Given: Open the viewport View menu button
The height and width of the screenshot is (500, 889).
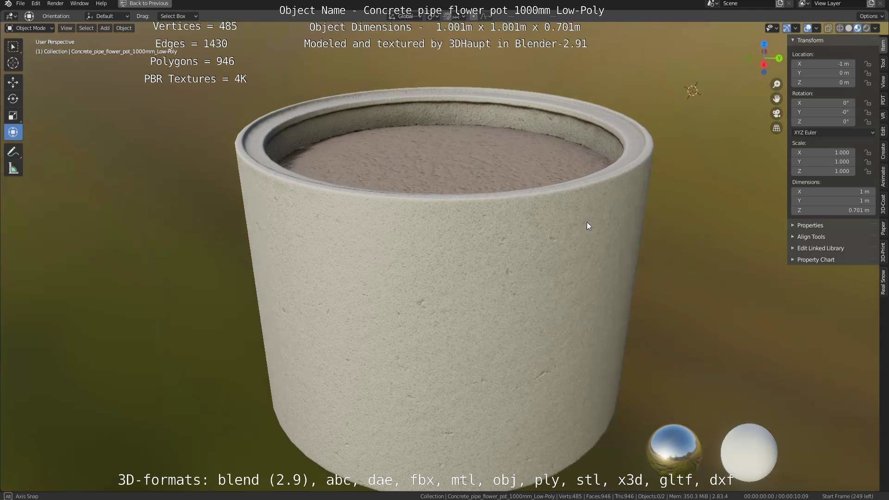Looking at the screenshot, I should [66, 28].
